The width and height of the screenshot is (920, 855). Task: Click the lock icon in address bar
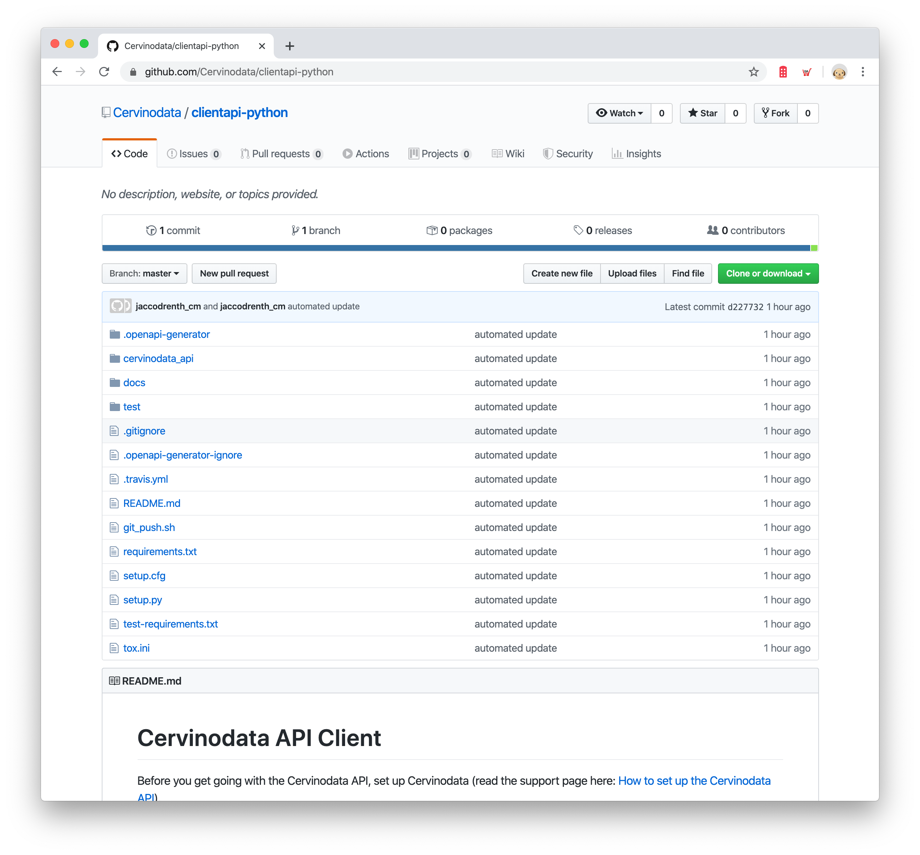(x=133, y=72)
